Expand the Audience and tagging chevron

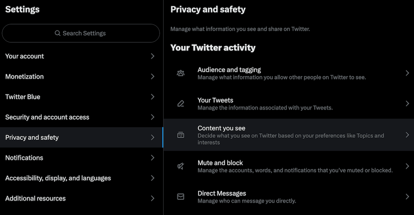(x=407, y=73)
